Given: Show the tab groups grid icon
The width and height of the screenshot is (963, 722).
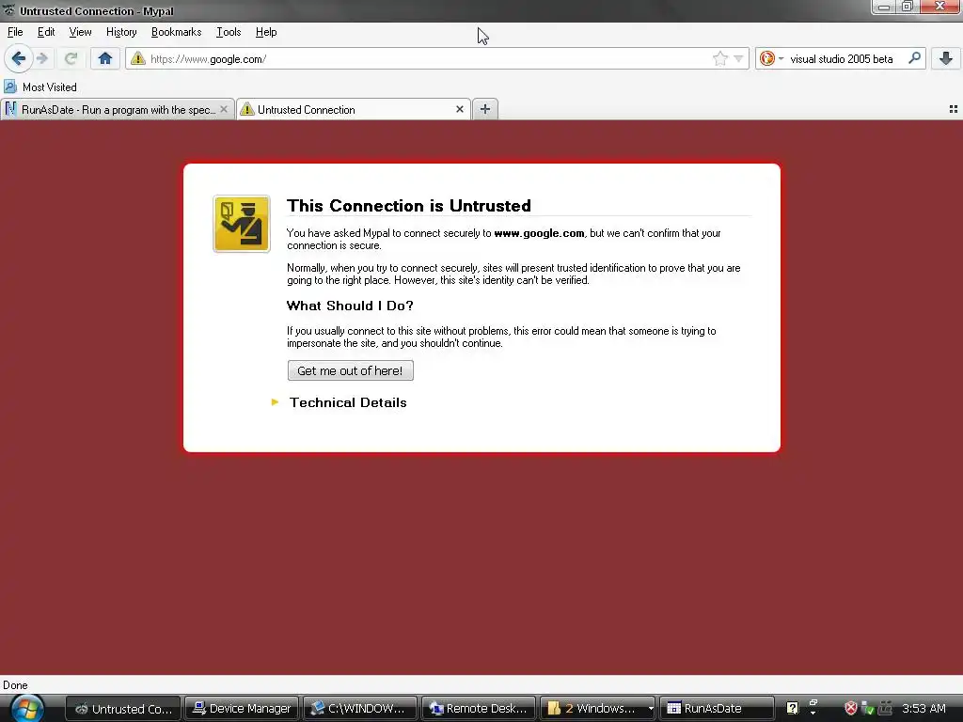Looking at the screenshot, I should pos(954,109).
